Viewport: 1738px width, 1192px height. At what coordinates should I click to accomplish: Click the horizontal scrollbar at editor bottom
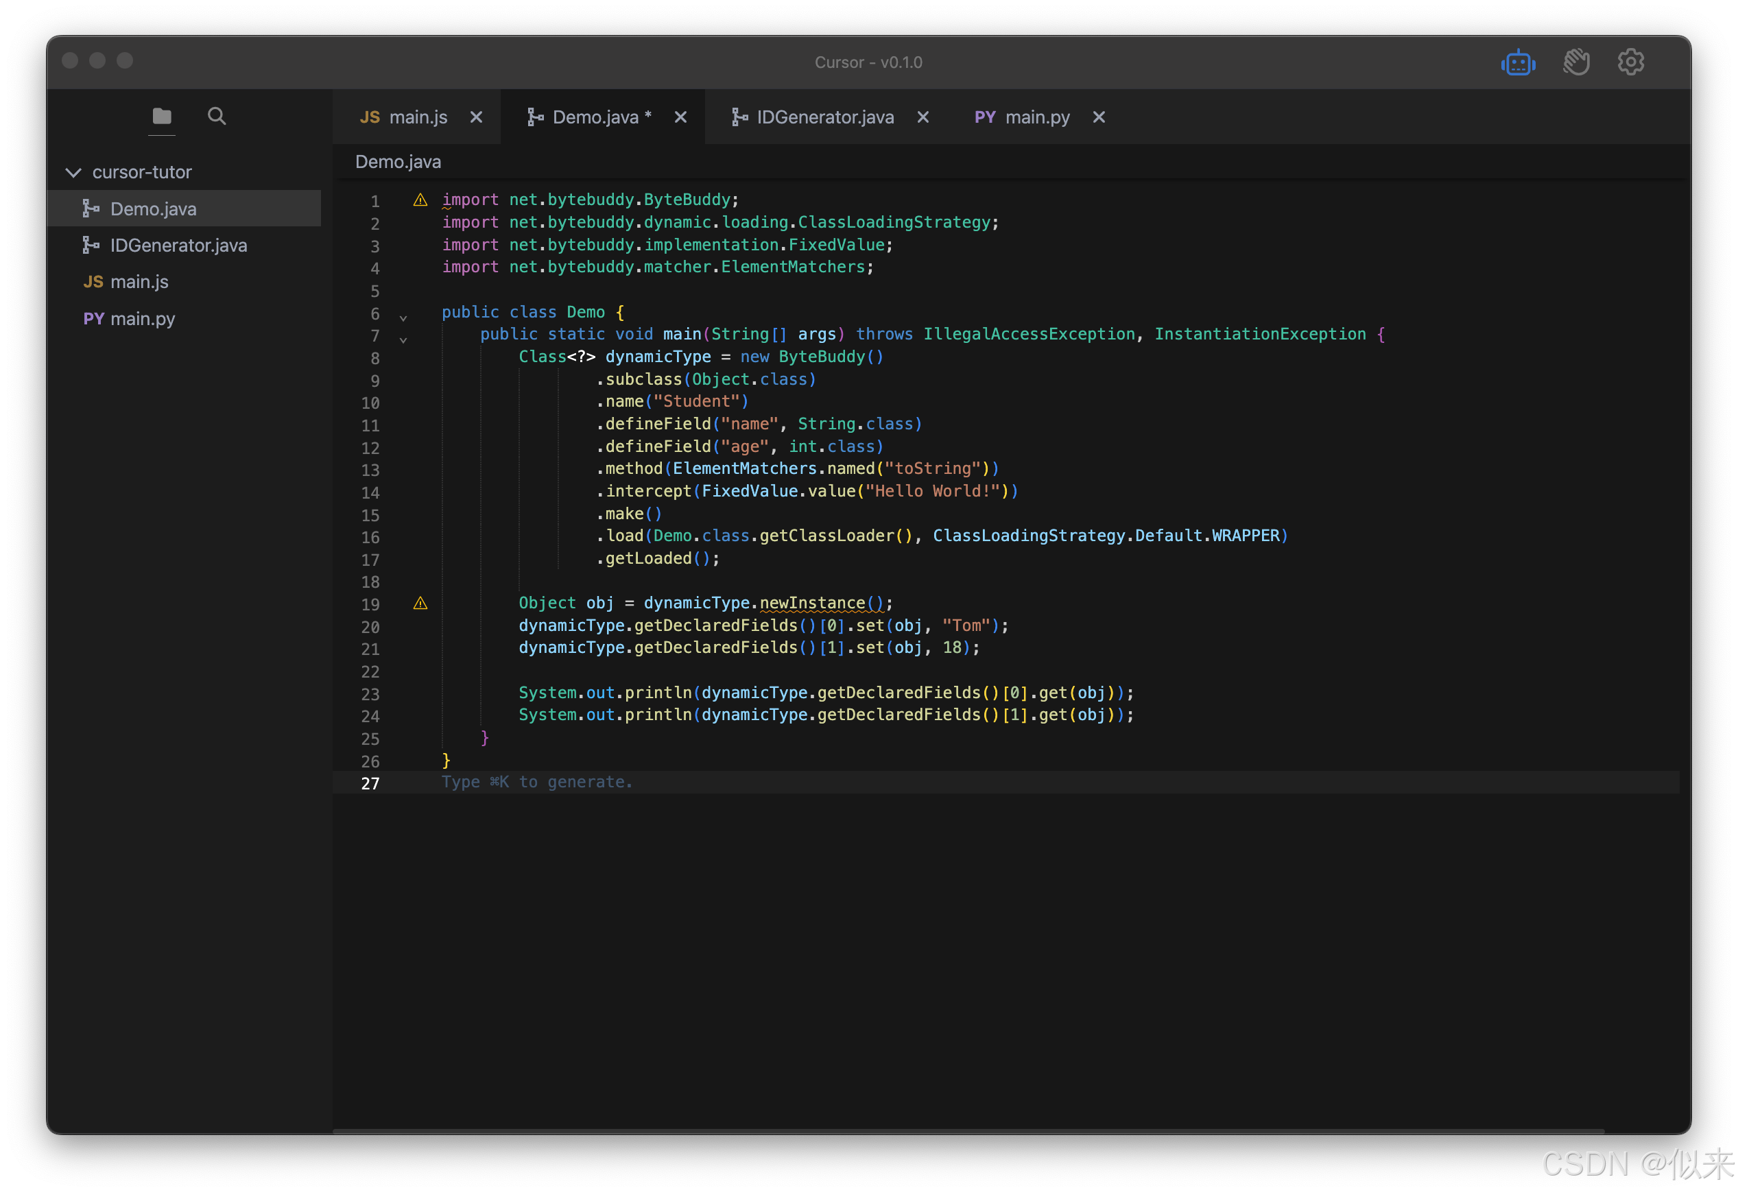[968, 1130]
